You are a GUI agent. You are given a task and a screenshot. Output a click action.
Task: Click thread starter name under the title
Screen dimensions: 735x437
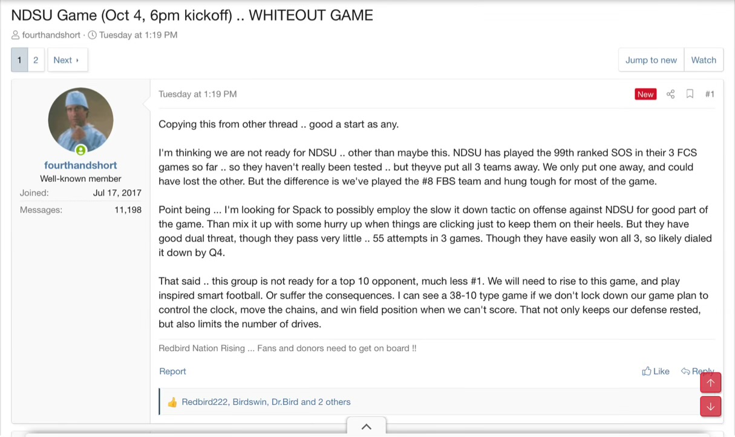51,35
